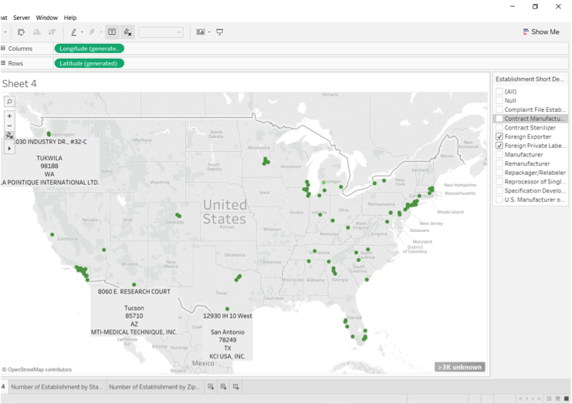Click the Latitude (generated) pill
Viewport: 572px width, 404px height.
tap(89, 63)
